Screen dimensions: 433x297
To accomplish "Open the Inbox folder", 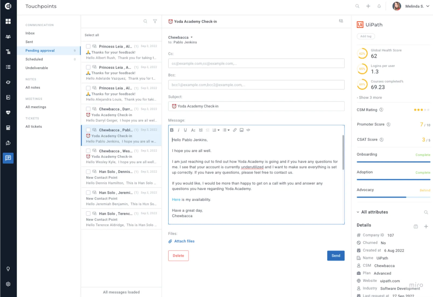I will click(x=30, y=33).
